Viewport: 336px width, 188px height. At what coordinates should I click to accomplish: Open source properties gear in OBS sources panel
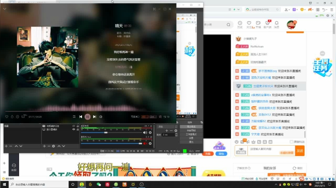point(54,146)
